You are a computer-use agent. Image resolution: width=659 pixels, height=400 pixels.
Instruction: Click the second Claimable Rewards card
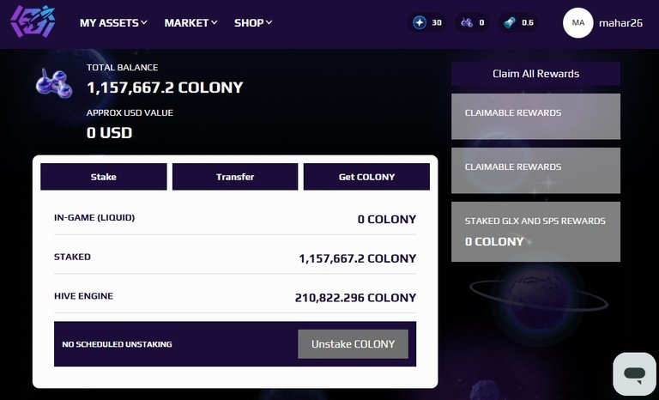535,170
